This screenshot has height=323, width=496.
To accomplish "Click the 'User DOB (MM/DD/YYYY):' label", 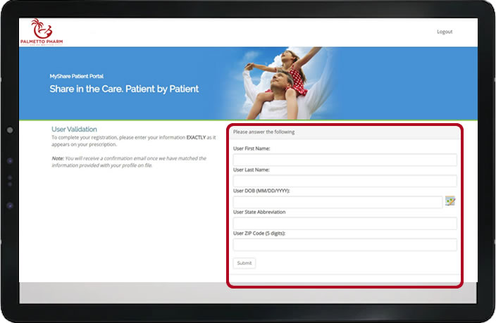I will click(261, 191).
